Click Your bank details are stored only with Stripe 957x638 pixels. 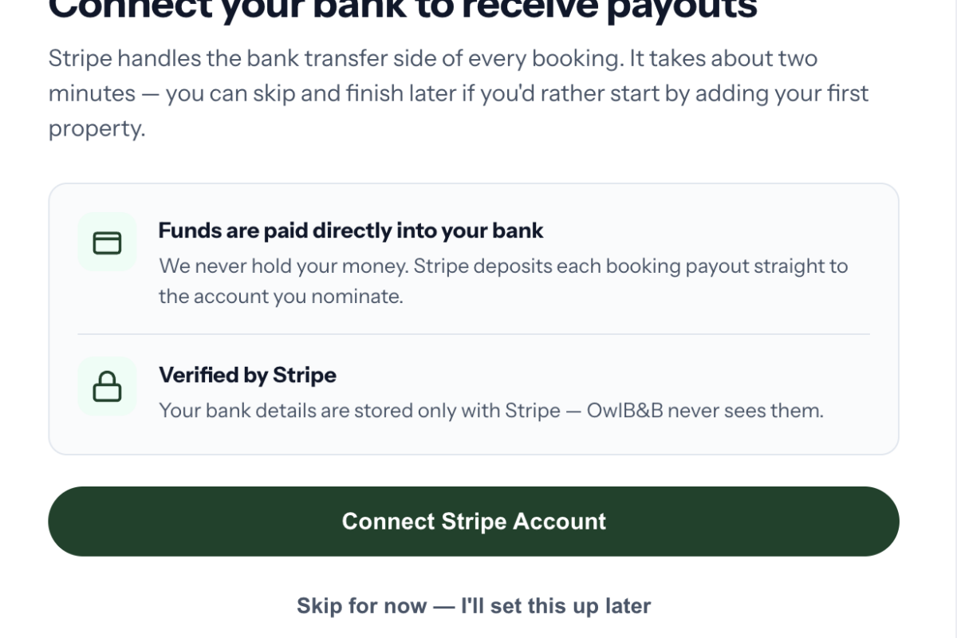coord(360,412)
